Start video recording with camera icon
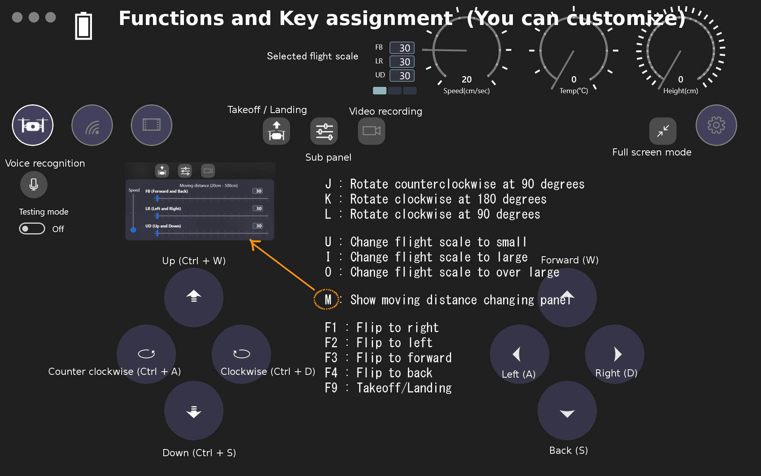The width and height of the screenshot is (761, 476). tap(371, 131)
